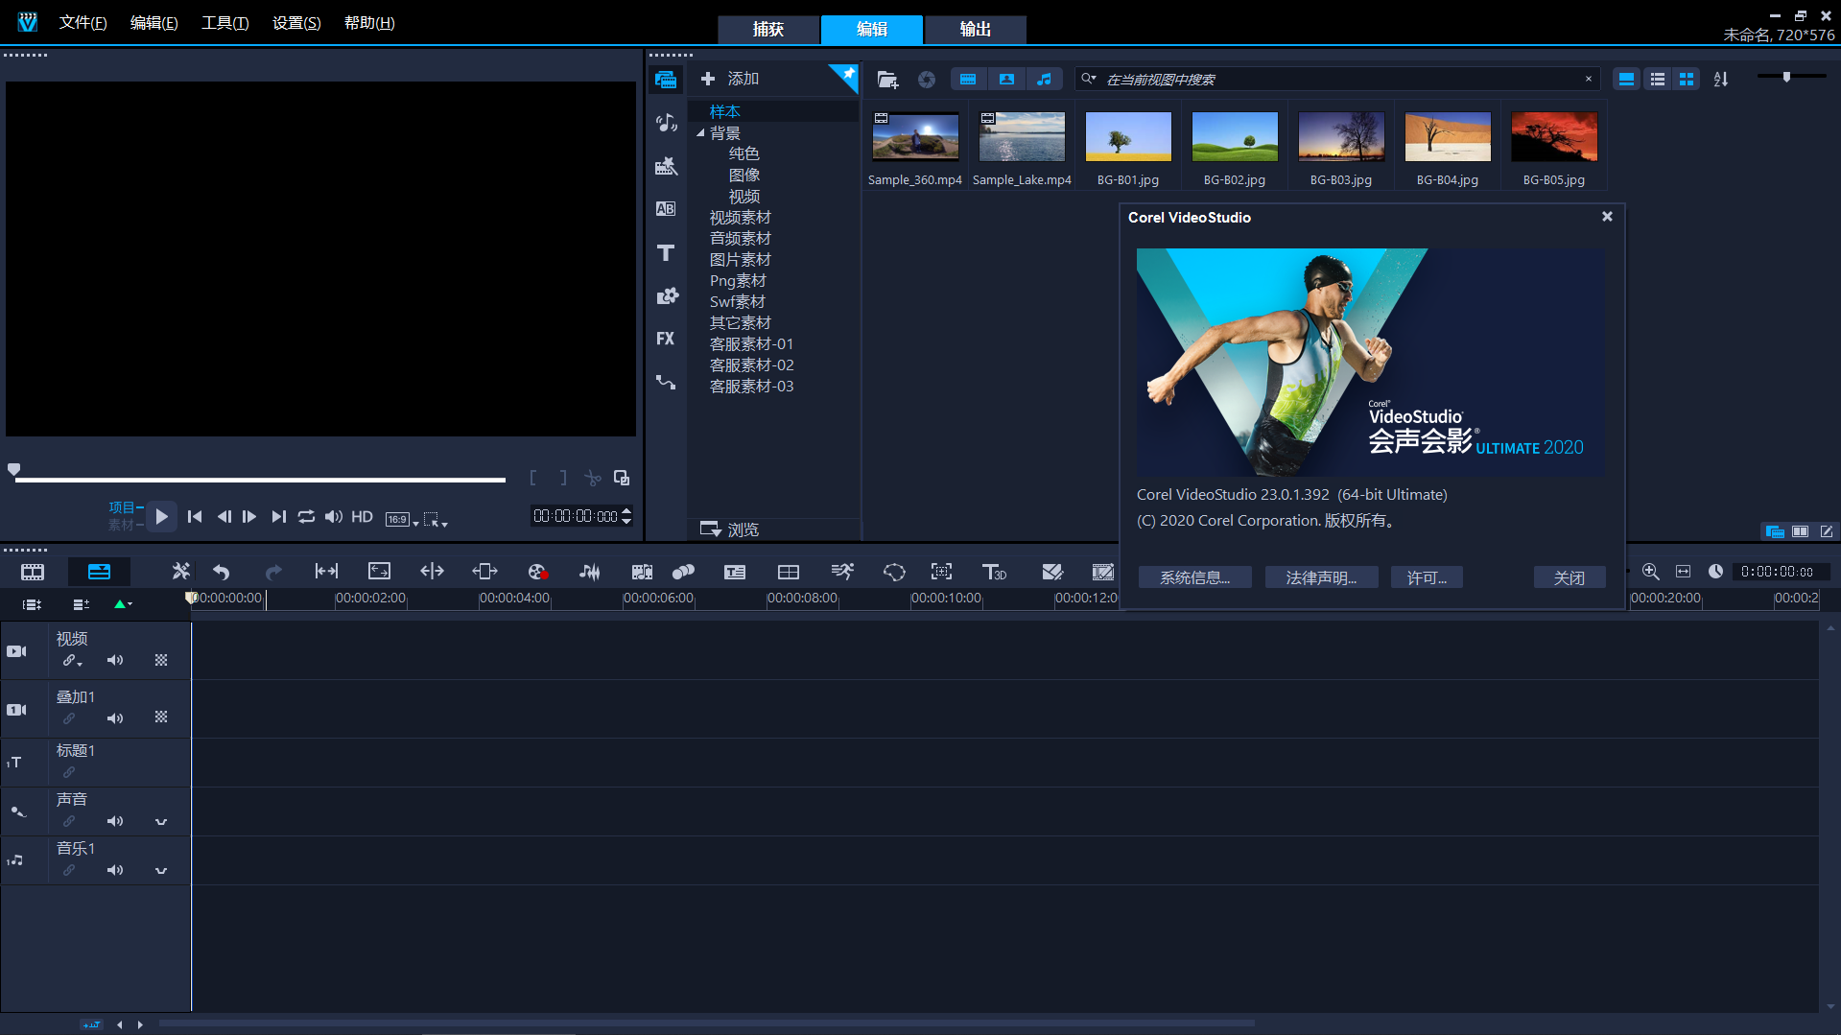Image resolution: width=1841 pixels, height=1035 pixels.
Task: Switch to Timeline view icon
Action: click(99, 573)
